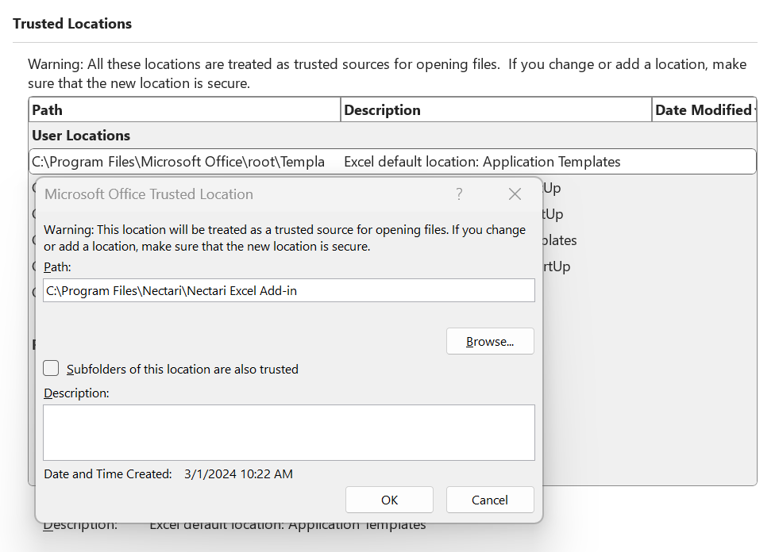Close the Microsoft Office Trusted Location dialog
779x552 pixels.
[x=515, y=194]
